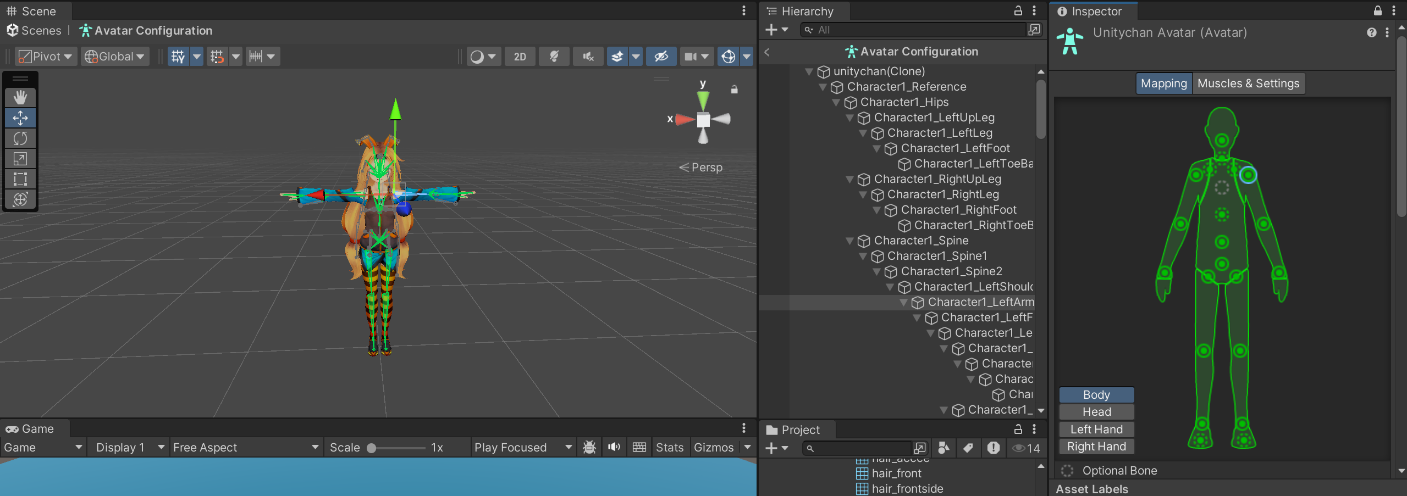Toggle grid snapping icon in Scene toolbar
Viewport: 1407px width, 496px height.
178,56
